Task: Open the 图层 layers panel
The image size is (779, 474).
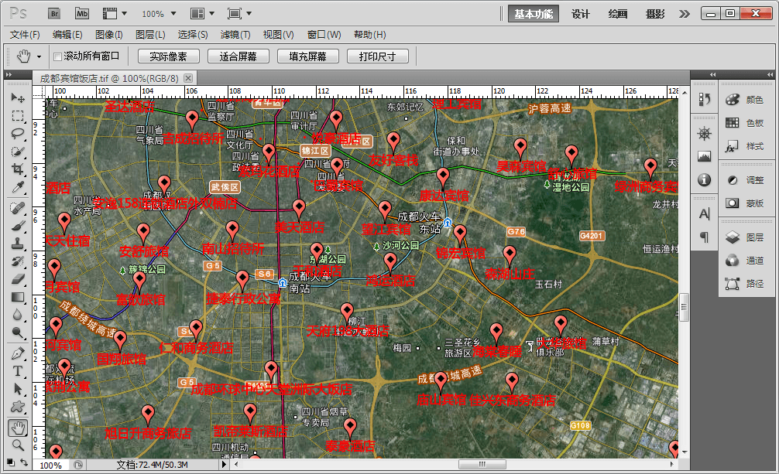Action: coord(745,237)
